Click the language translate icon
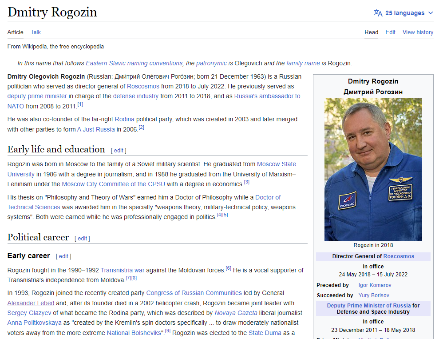Screen dimensions: 439x339 378,13
